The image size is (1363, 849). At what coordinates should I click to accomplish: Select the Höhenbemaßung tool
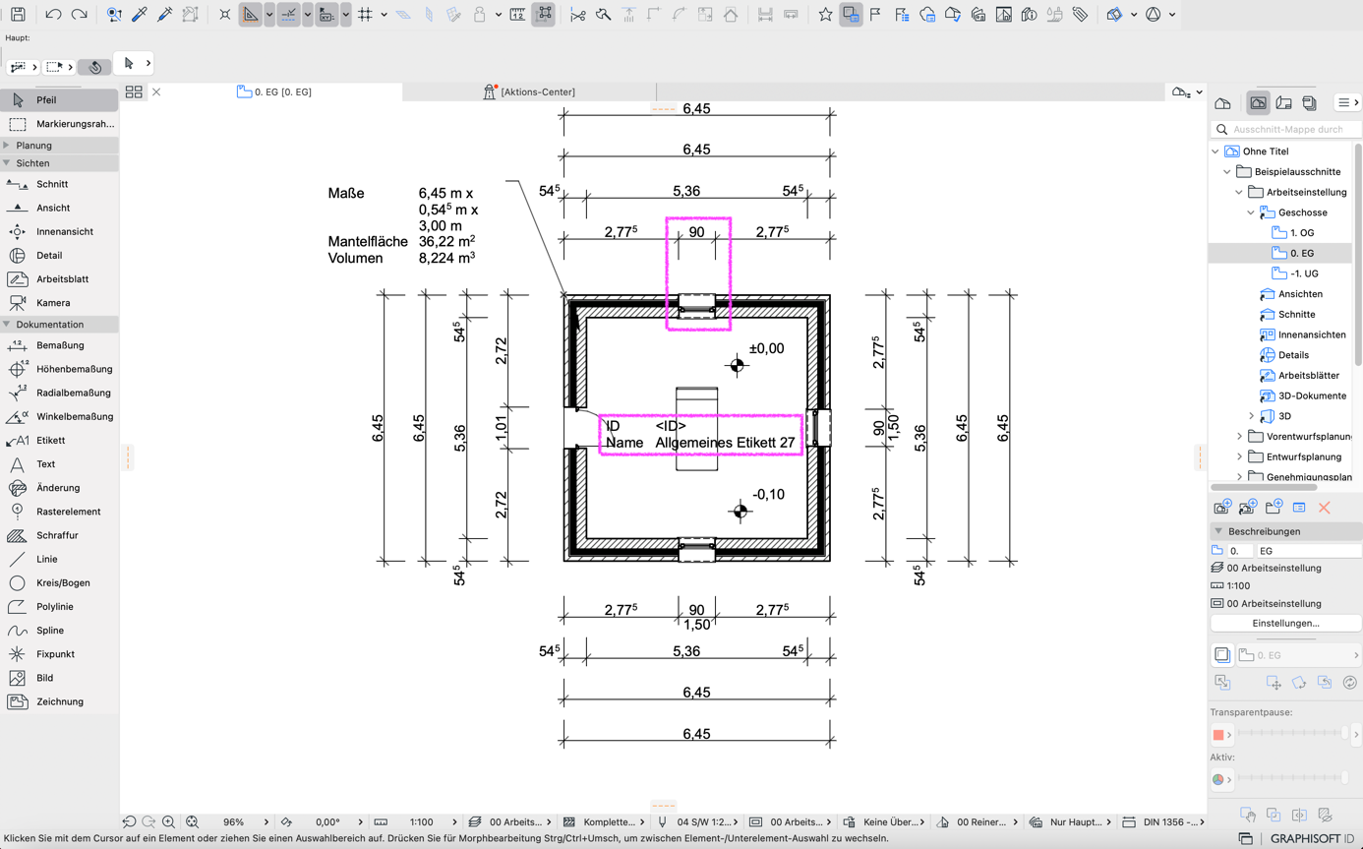click(x=59, y=369)
